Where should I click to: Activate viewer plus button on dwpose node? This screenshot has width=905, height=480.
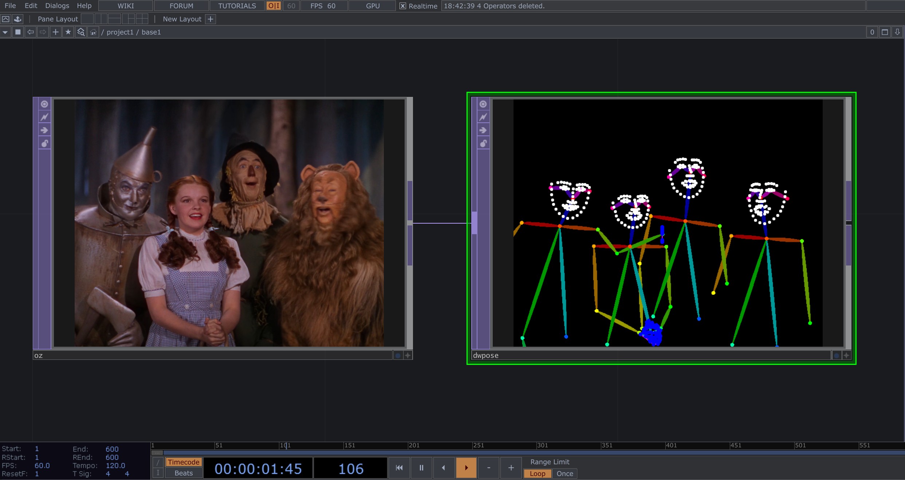tap(846, 355)
